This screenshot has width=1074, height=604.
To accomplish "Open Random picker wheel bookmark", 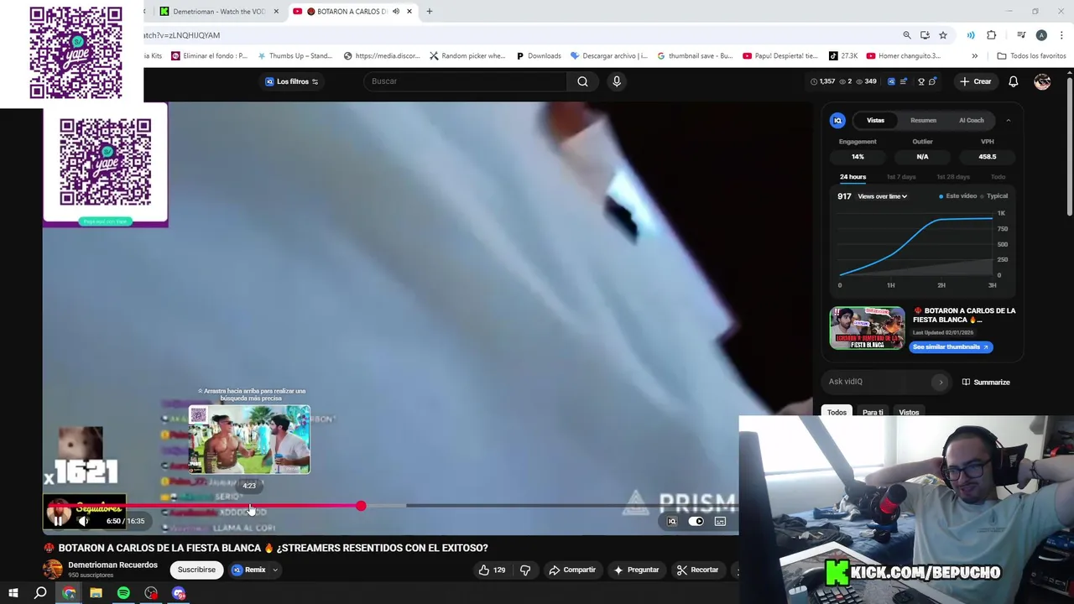I will (x=467, y=55).
